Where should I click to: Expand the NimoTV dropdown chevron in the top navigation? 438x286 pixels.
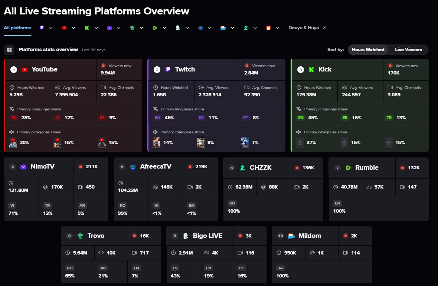[119, 28]
